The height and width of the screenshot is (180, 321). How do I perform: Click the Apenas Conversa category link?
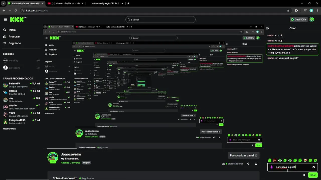(x=70, y=162)
